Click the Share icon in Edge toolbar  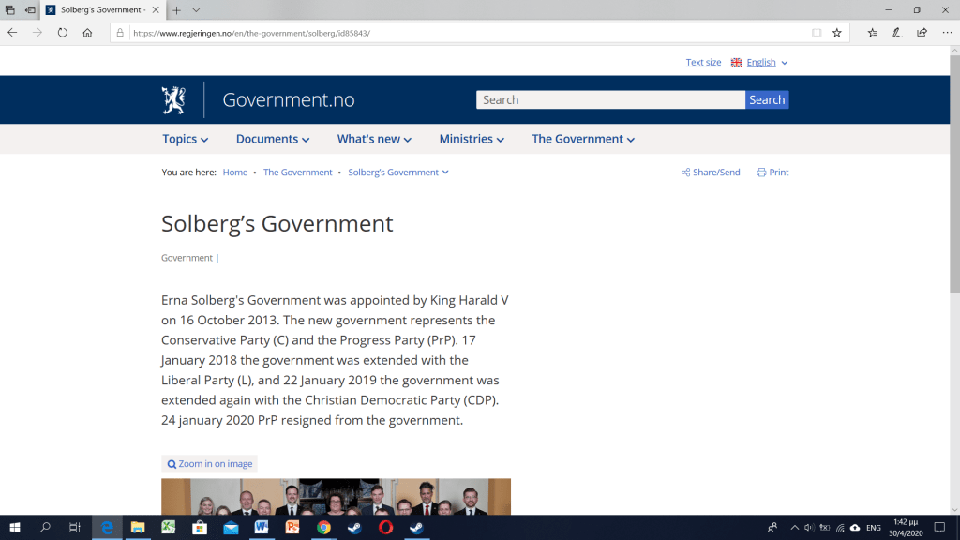922,32
